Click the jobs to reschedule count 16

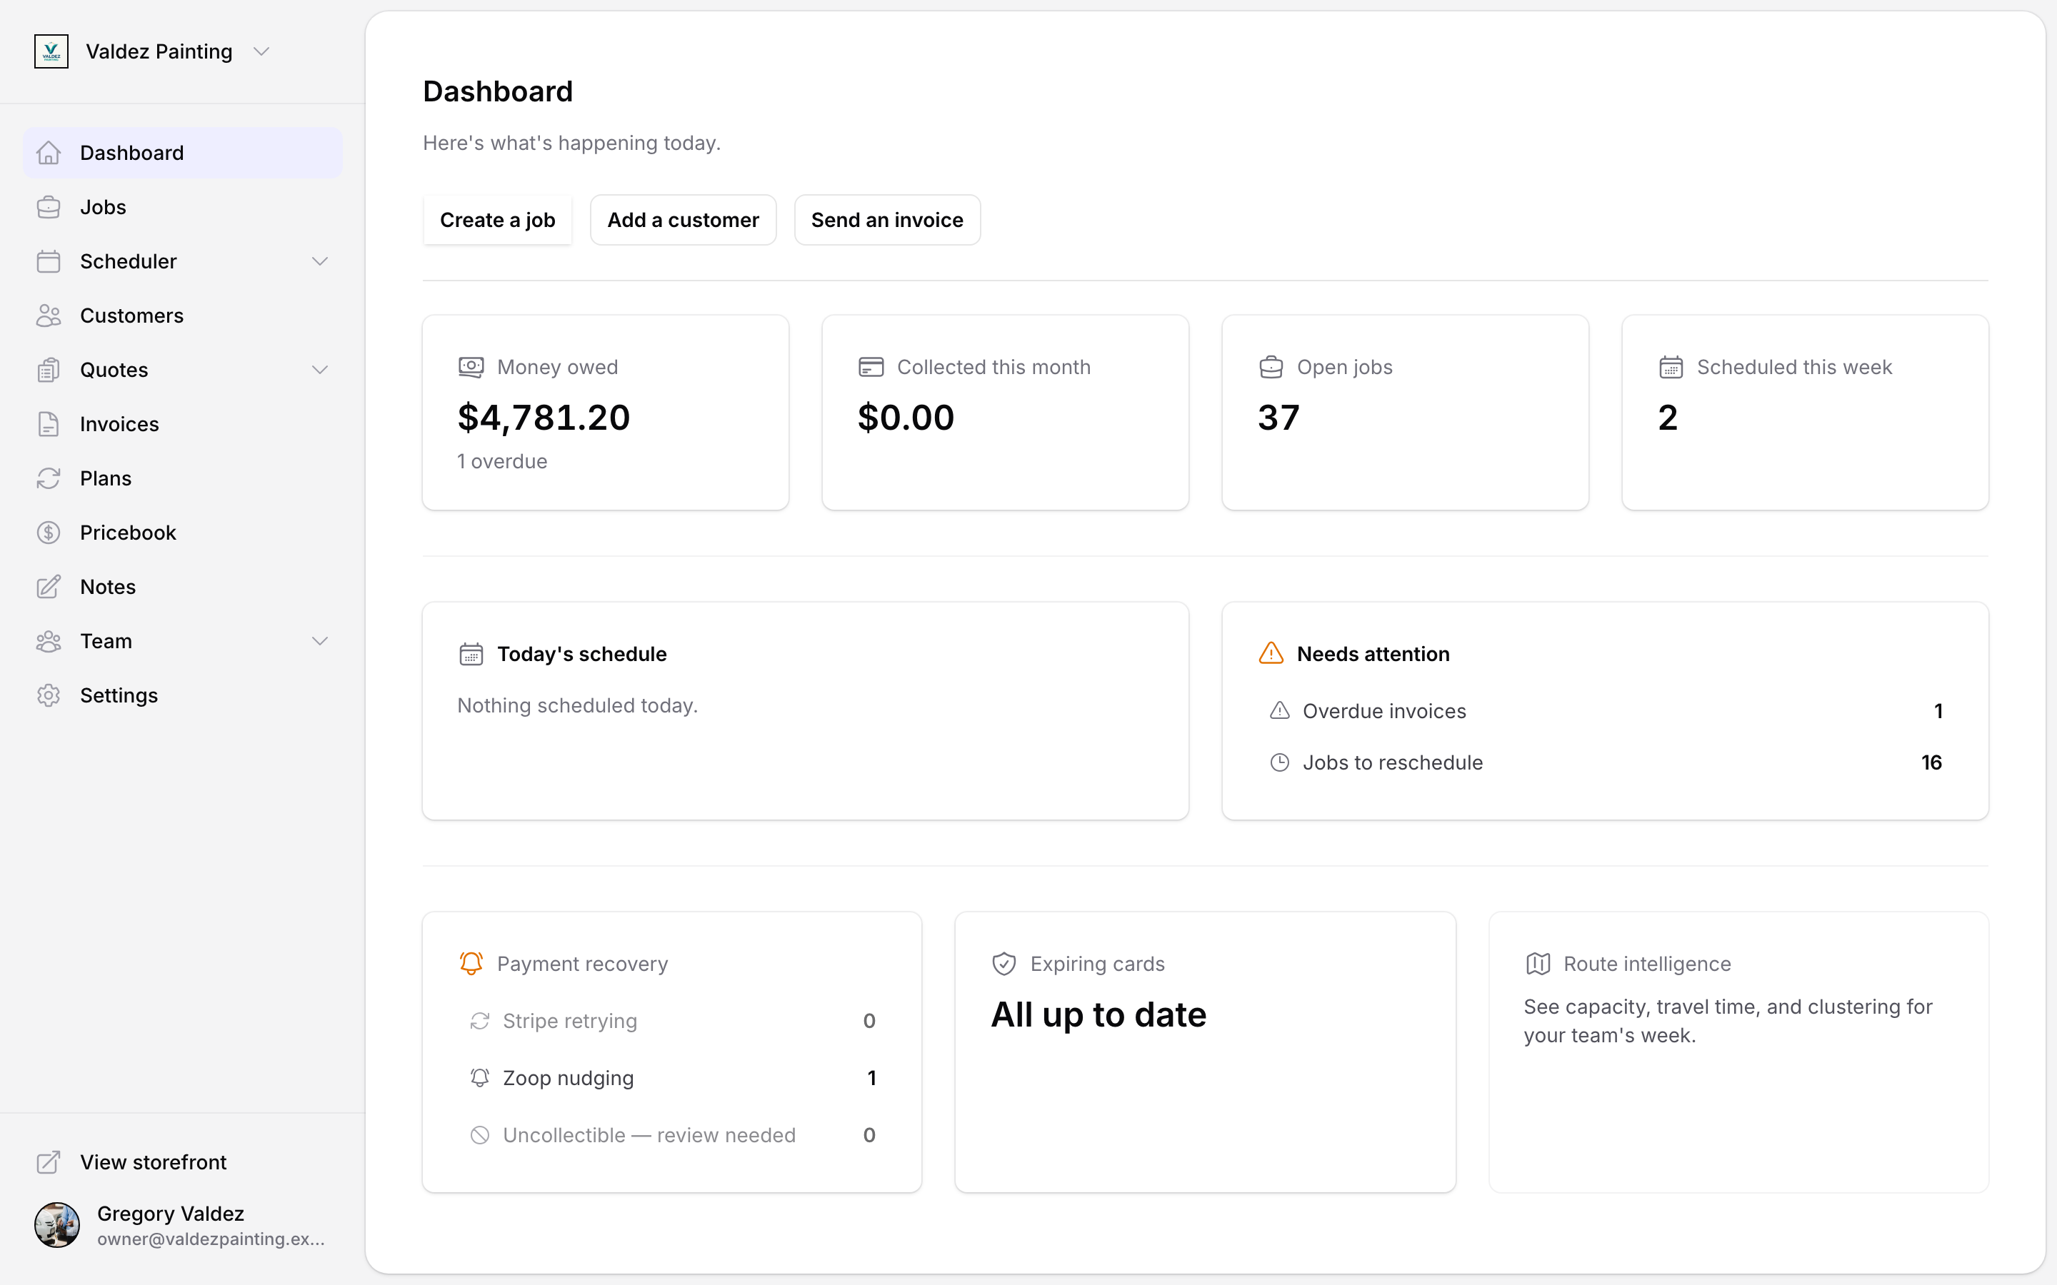[1931, 762]
